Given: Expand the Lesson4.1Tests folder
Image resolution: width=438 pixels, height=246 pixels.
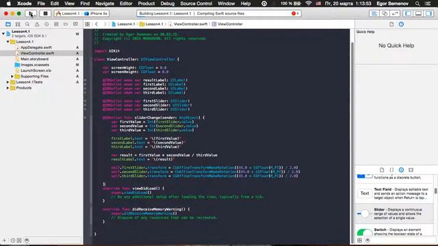Looking at the screenshot, I should 8,82.
